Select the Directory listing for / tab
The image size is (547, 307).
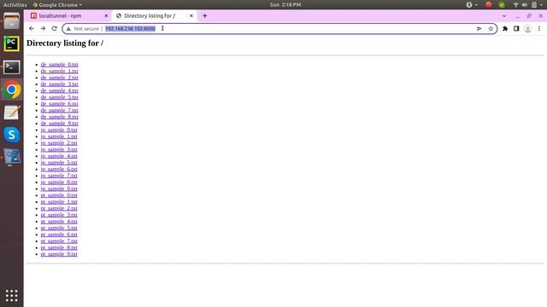(155, 15)
